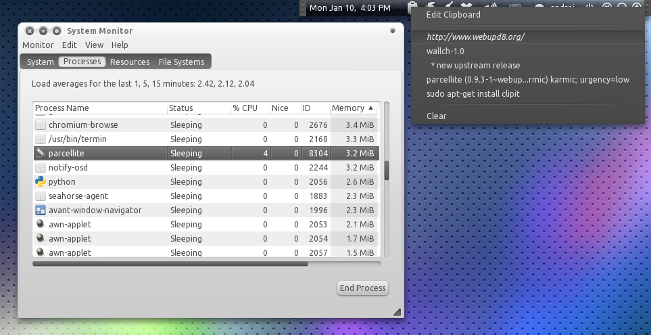The image size is (651, 335).
Task: Click the End Process button
Action: pyautogui.click(x=362, y=288)
